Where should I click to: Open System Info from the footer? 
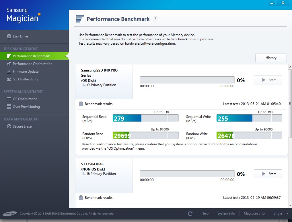point(226,213)
